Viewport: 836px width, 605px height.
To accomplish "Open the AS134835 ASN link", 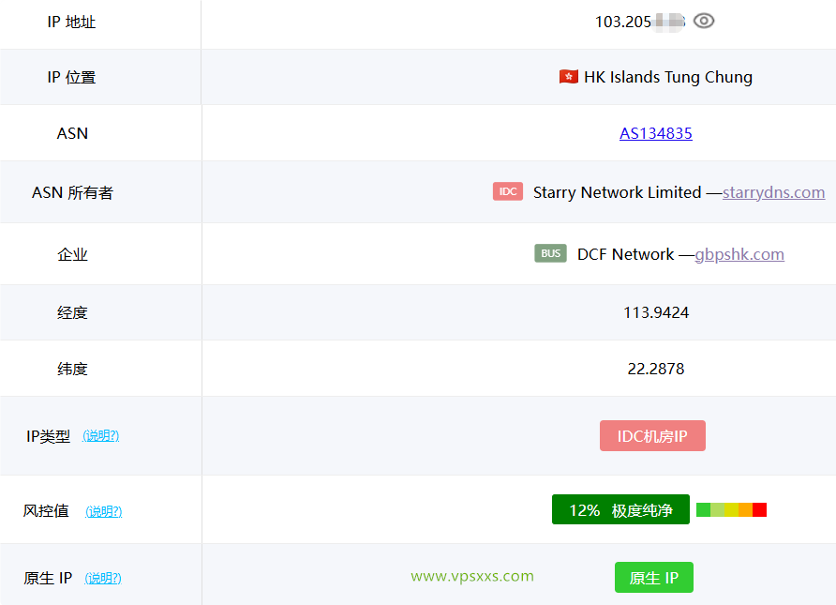I will coord(655,133).
